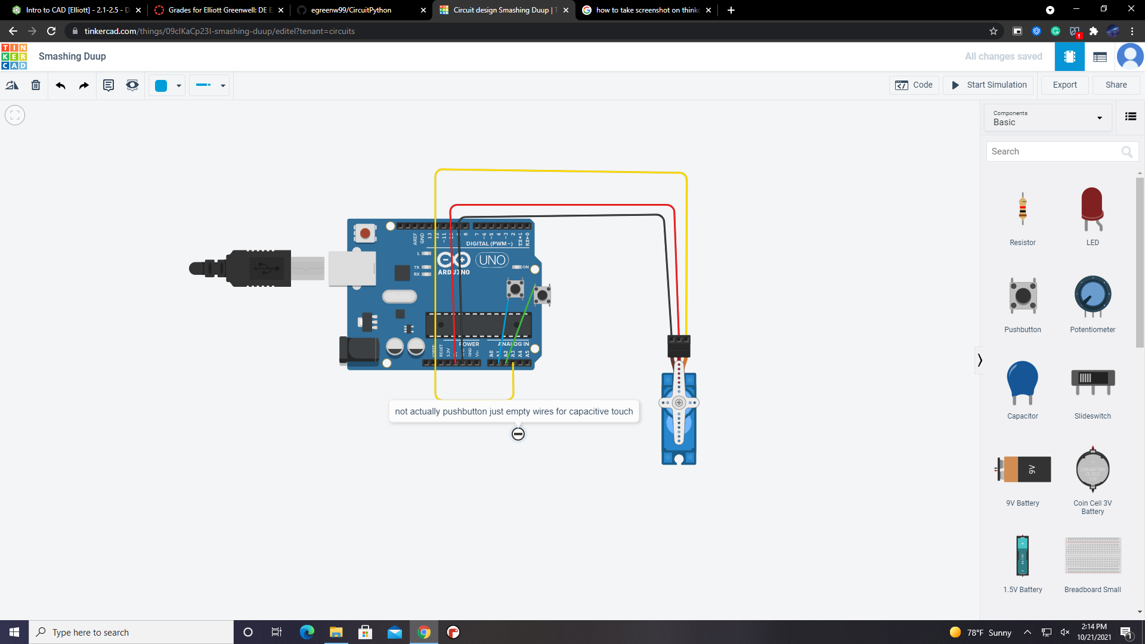Select the Coin Cell 3V Battery
1145x644 pixels.
click(x=1093, y=480)
